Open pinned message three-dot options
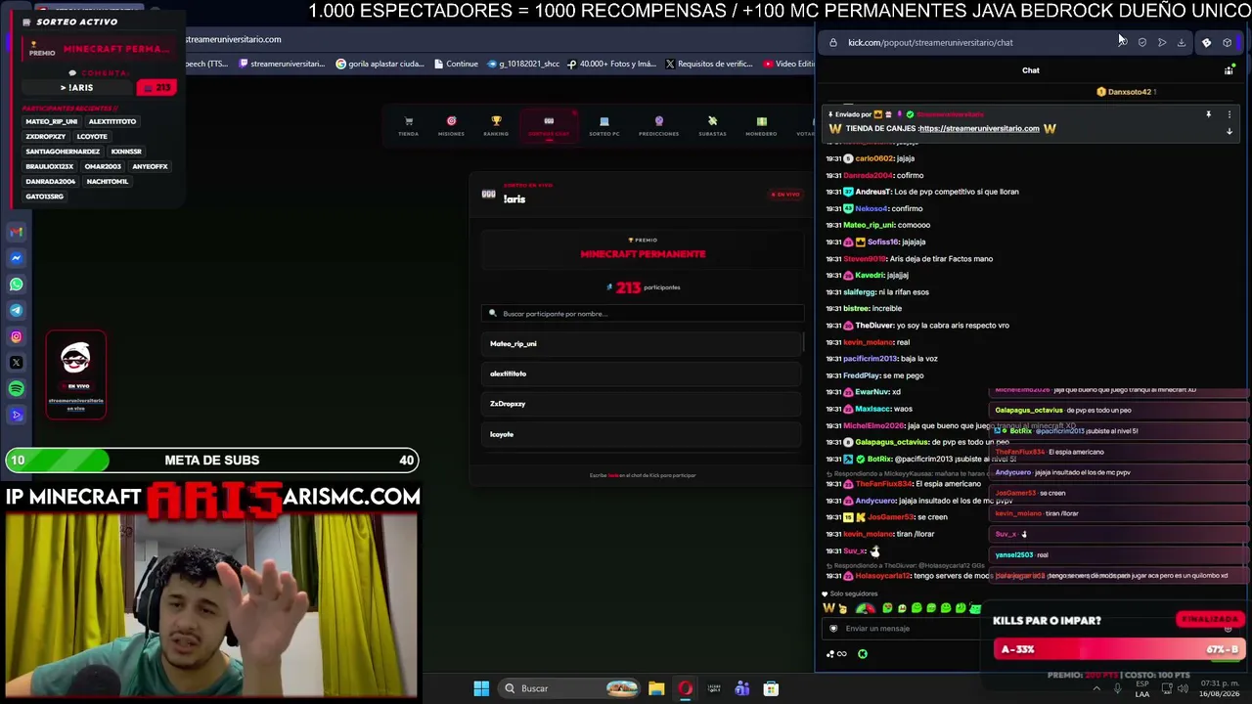1252x704 pixels. pos(1230,114)
